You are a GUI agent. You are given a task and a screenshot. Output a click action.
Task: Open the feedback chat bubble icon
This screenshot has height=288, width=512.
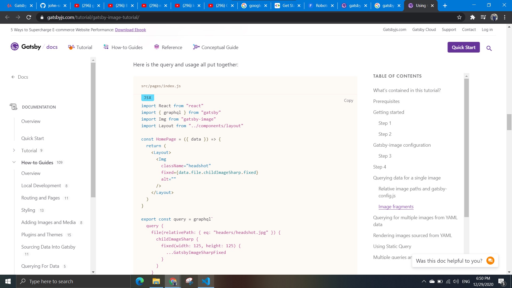pyautogui.click(x=490, y=261)
